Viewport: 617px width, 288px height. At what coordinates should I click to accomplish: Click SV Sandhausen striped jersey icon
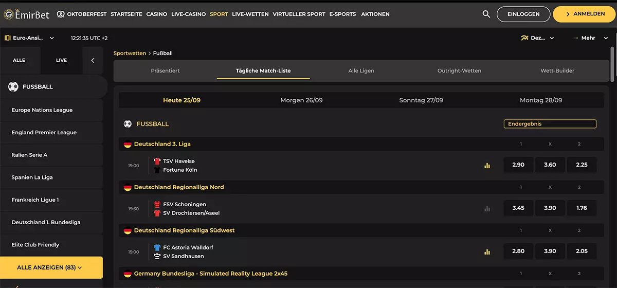pos(157,256)
